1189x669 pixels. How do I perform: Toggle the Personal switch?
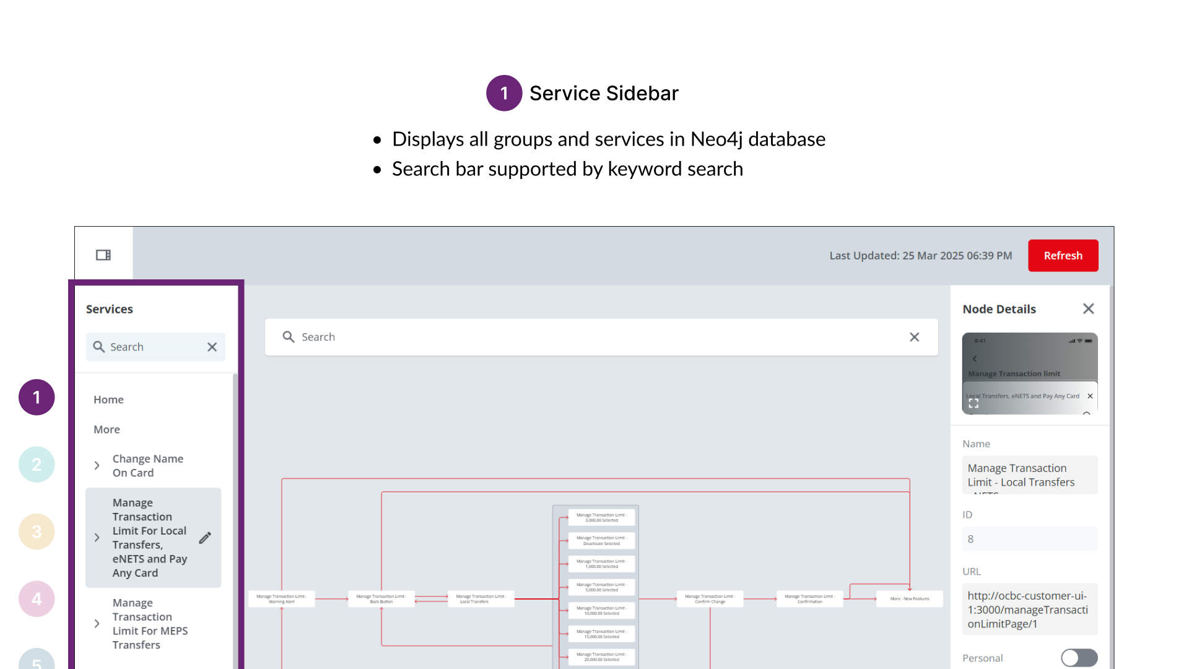click(x=1079, y=658)
